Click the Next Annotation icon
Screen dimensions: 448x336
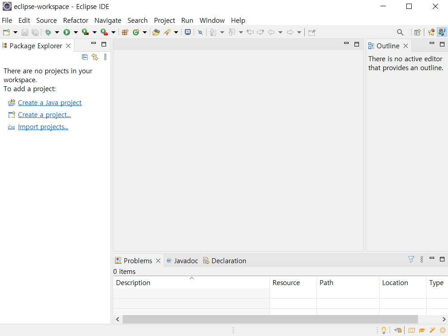pyautogui.click(x=213, y=32)
